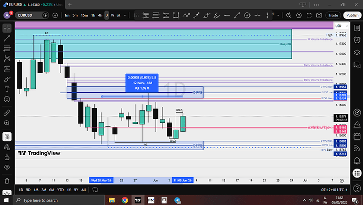
Task: Add a symbol to compare with plus icon
Action: (x=55, y=15)
